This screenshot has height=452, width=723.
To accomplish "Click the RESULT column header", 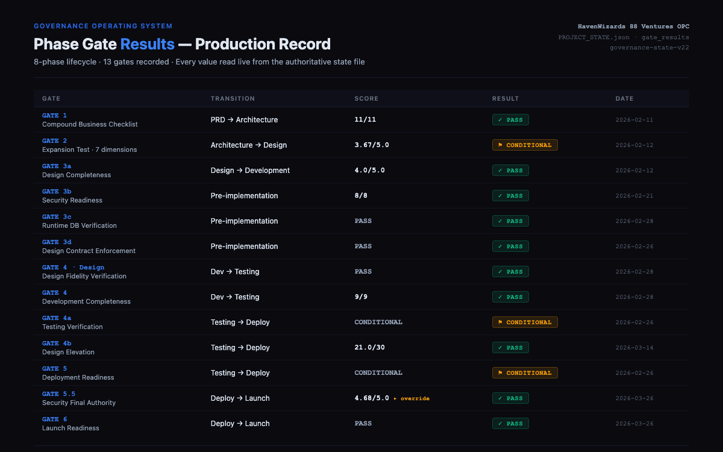I will [505, 99].
